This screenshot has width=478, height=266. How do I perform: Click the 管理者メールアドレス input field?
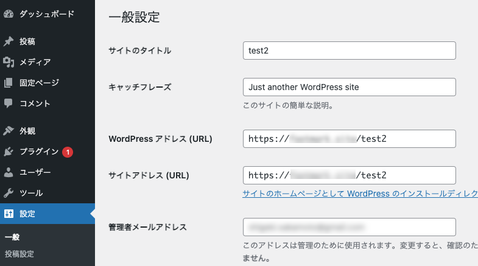pos(349,227)
